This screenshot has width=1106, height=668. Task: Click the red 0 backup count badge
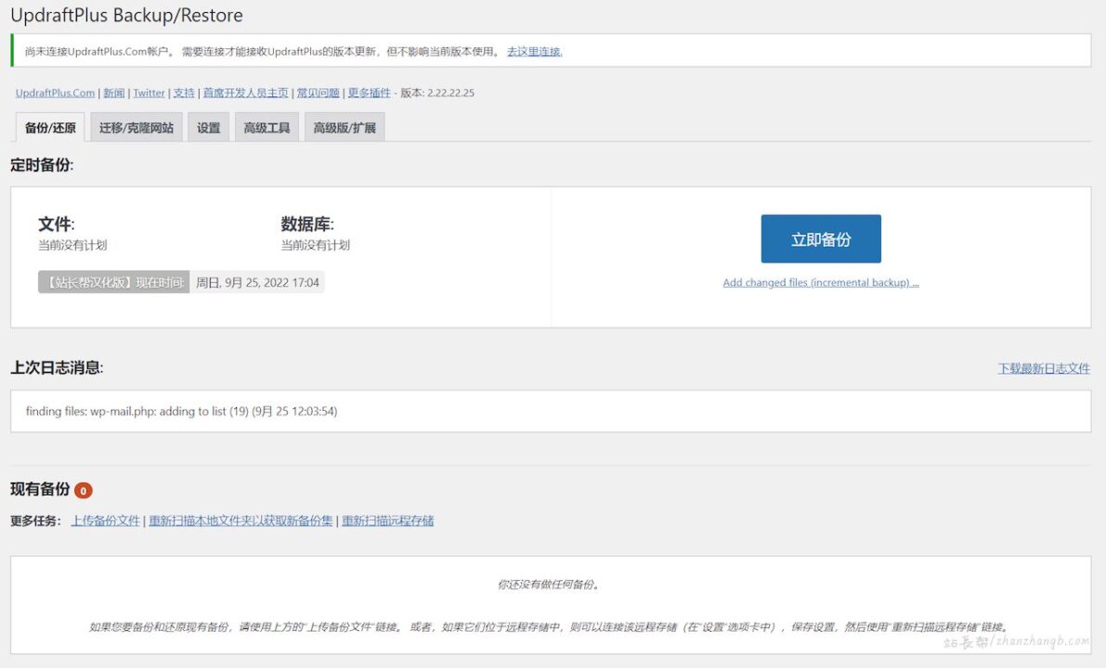[83, 489]
